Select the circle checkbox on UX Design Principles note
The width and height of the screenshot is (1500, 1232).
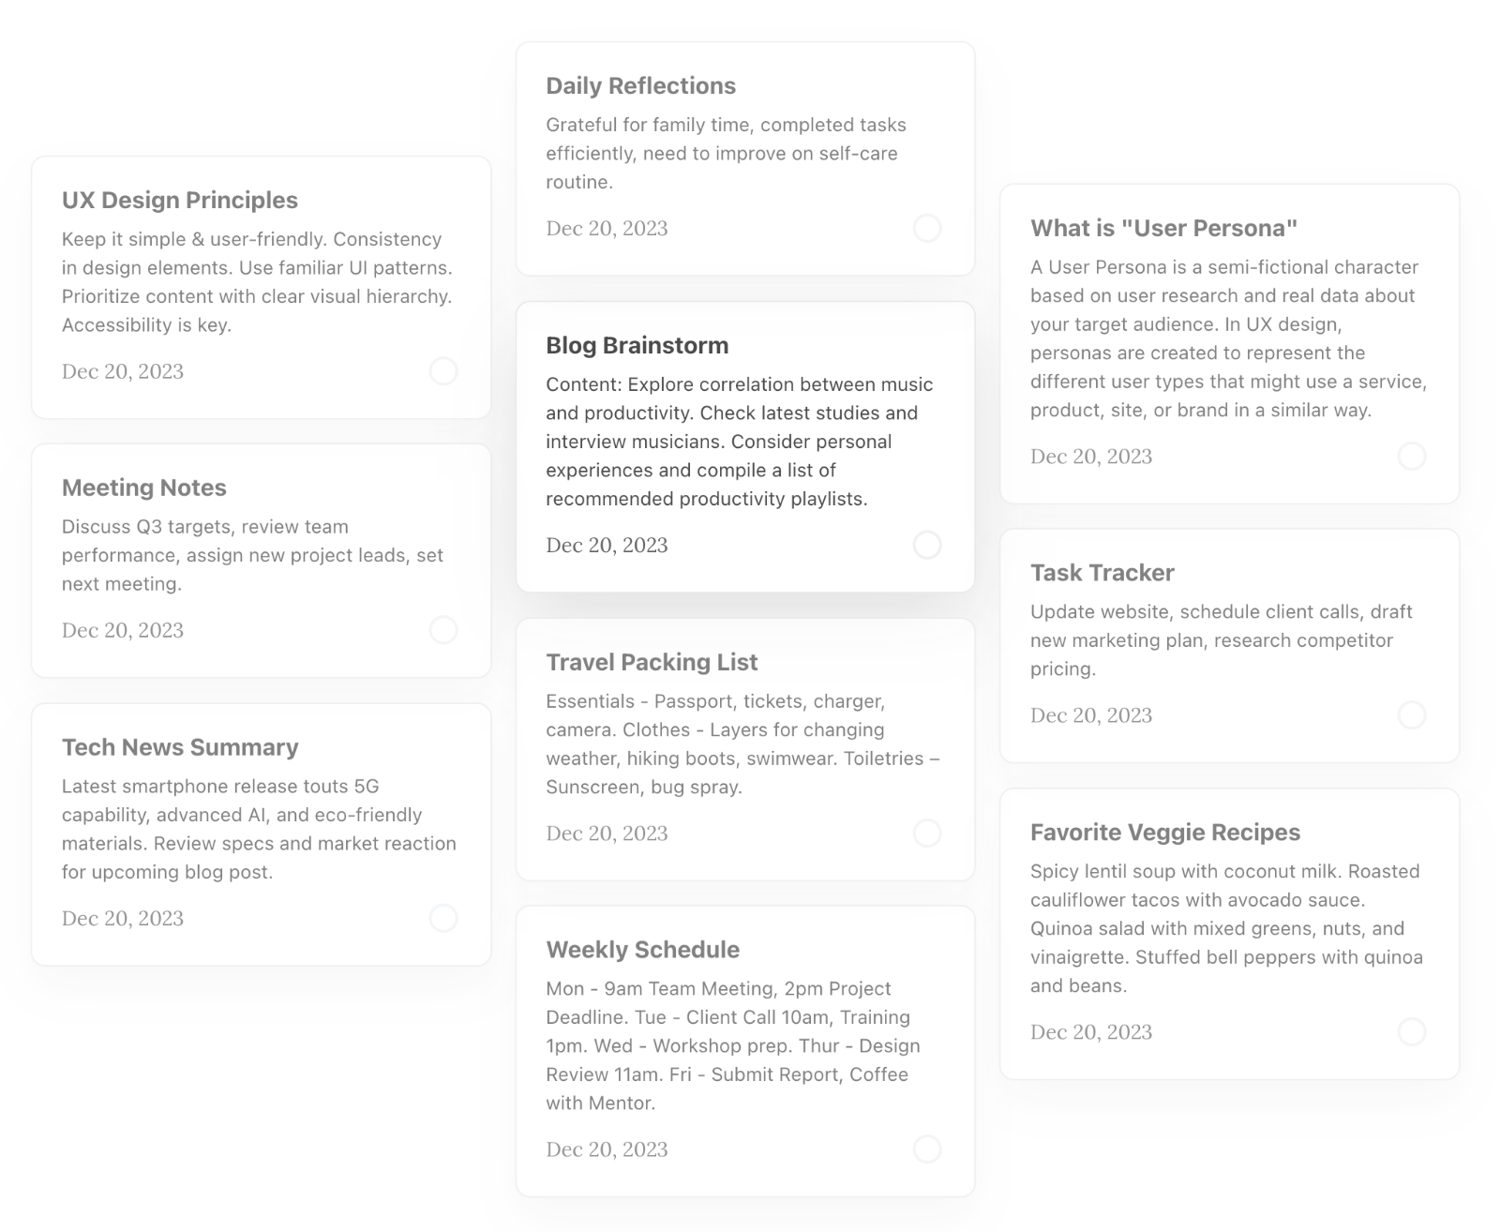pos(443,371)
